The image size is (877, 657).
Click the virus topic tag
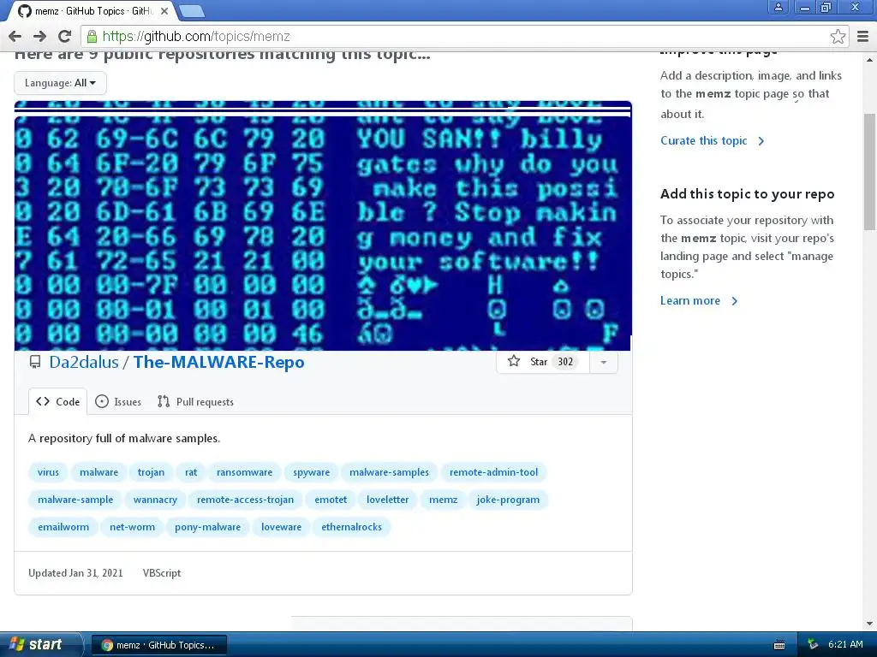tap(48, 472)
